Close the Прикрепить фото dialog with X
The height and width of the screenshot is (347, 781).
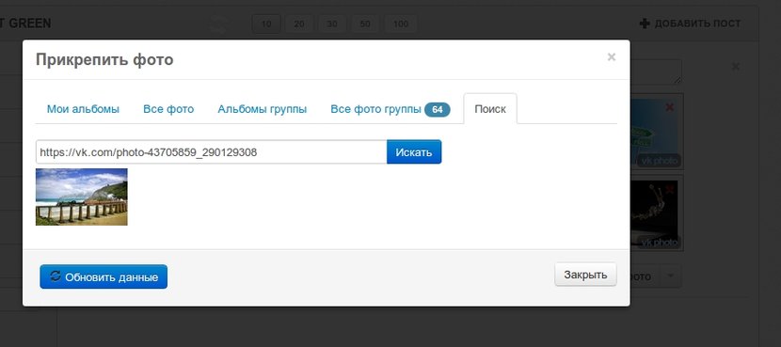tap(611, 57)
